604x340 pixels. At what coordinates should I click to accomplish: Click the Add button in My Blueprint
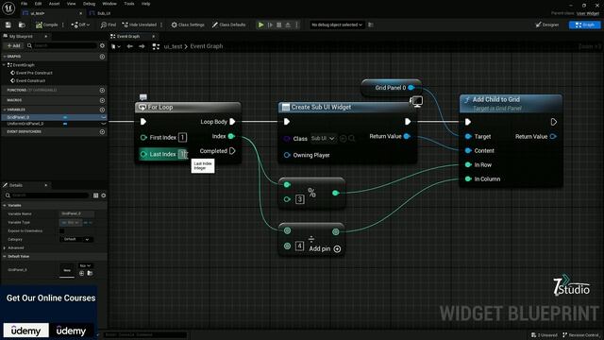point(13,45)
